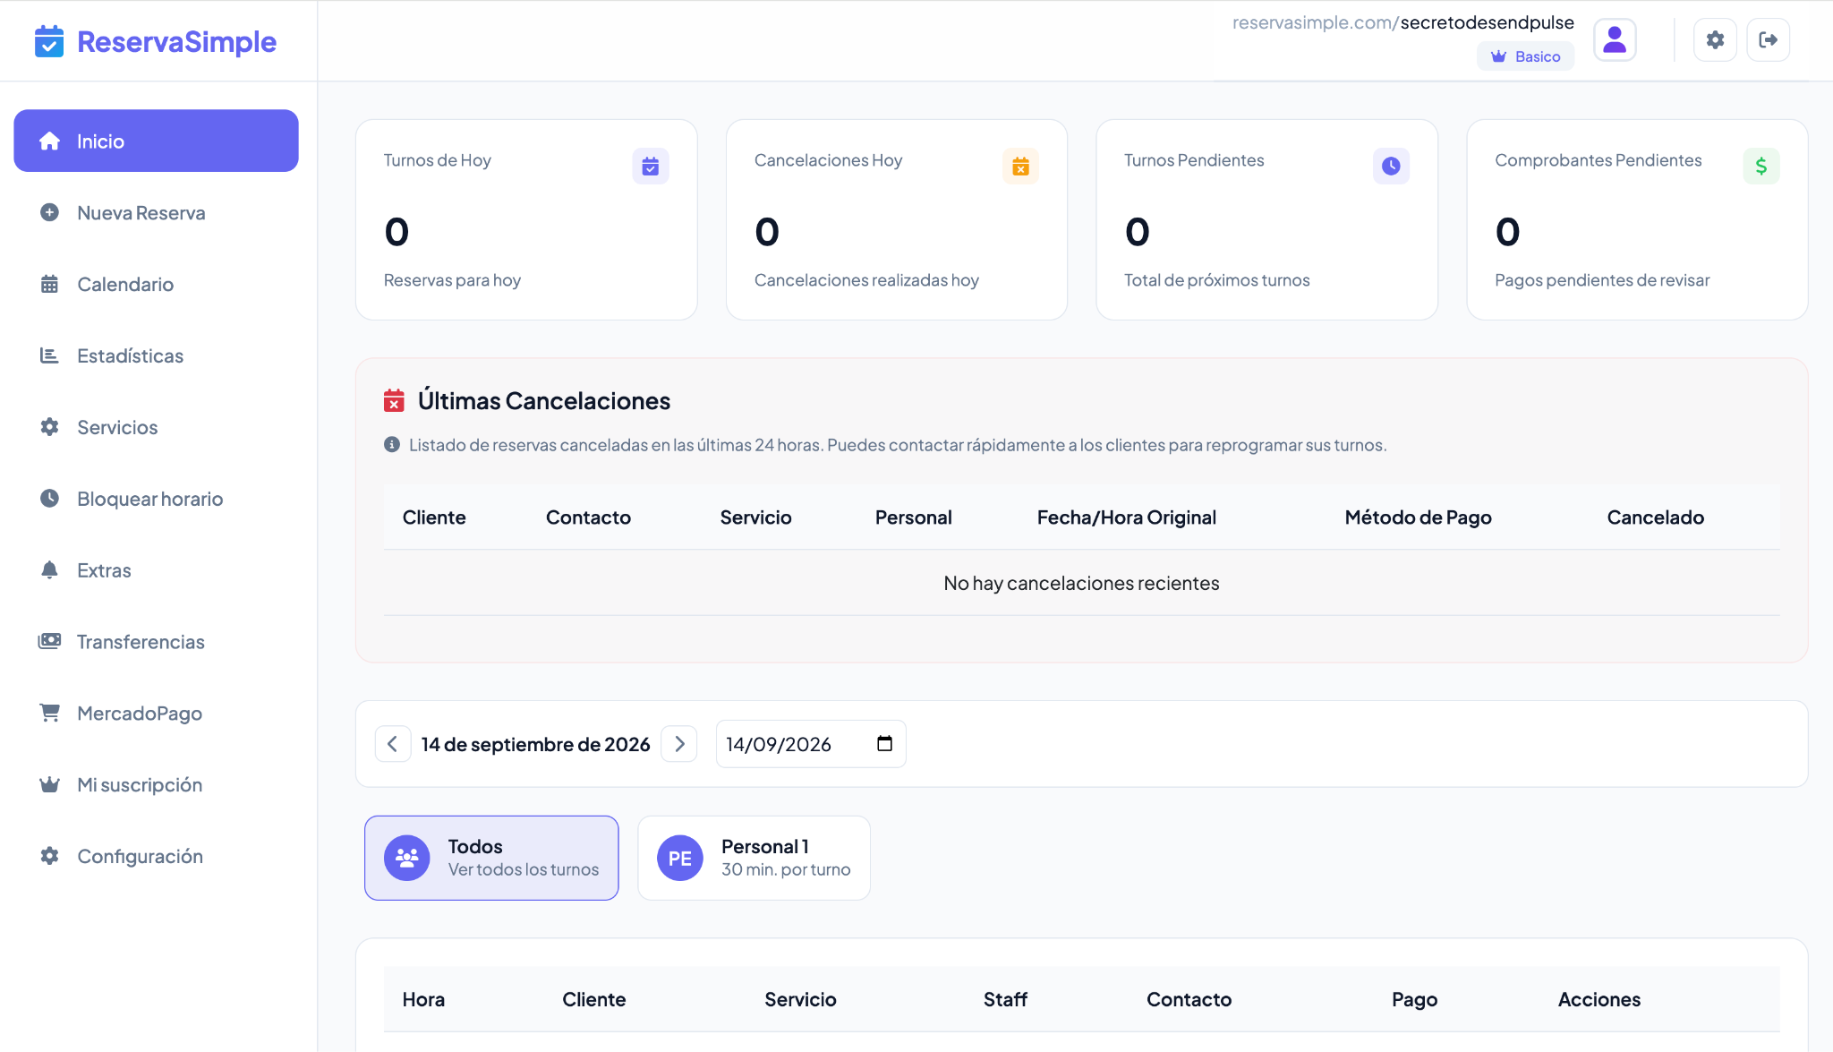The height and width of the screenshot is (1052, 1833).
Task: Open Estadísticas in the sidebar
Action: tap(157, 355)
